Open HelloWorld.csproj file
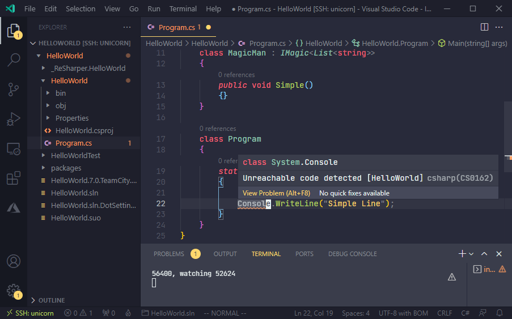 [x=84, y=130]
